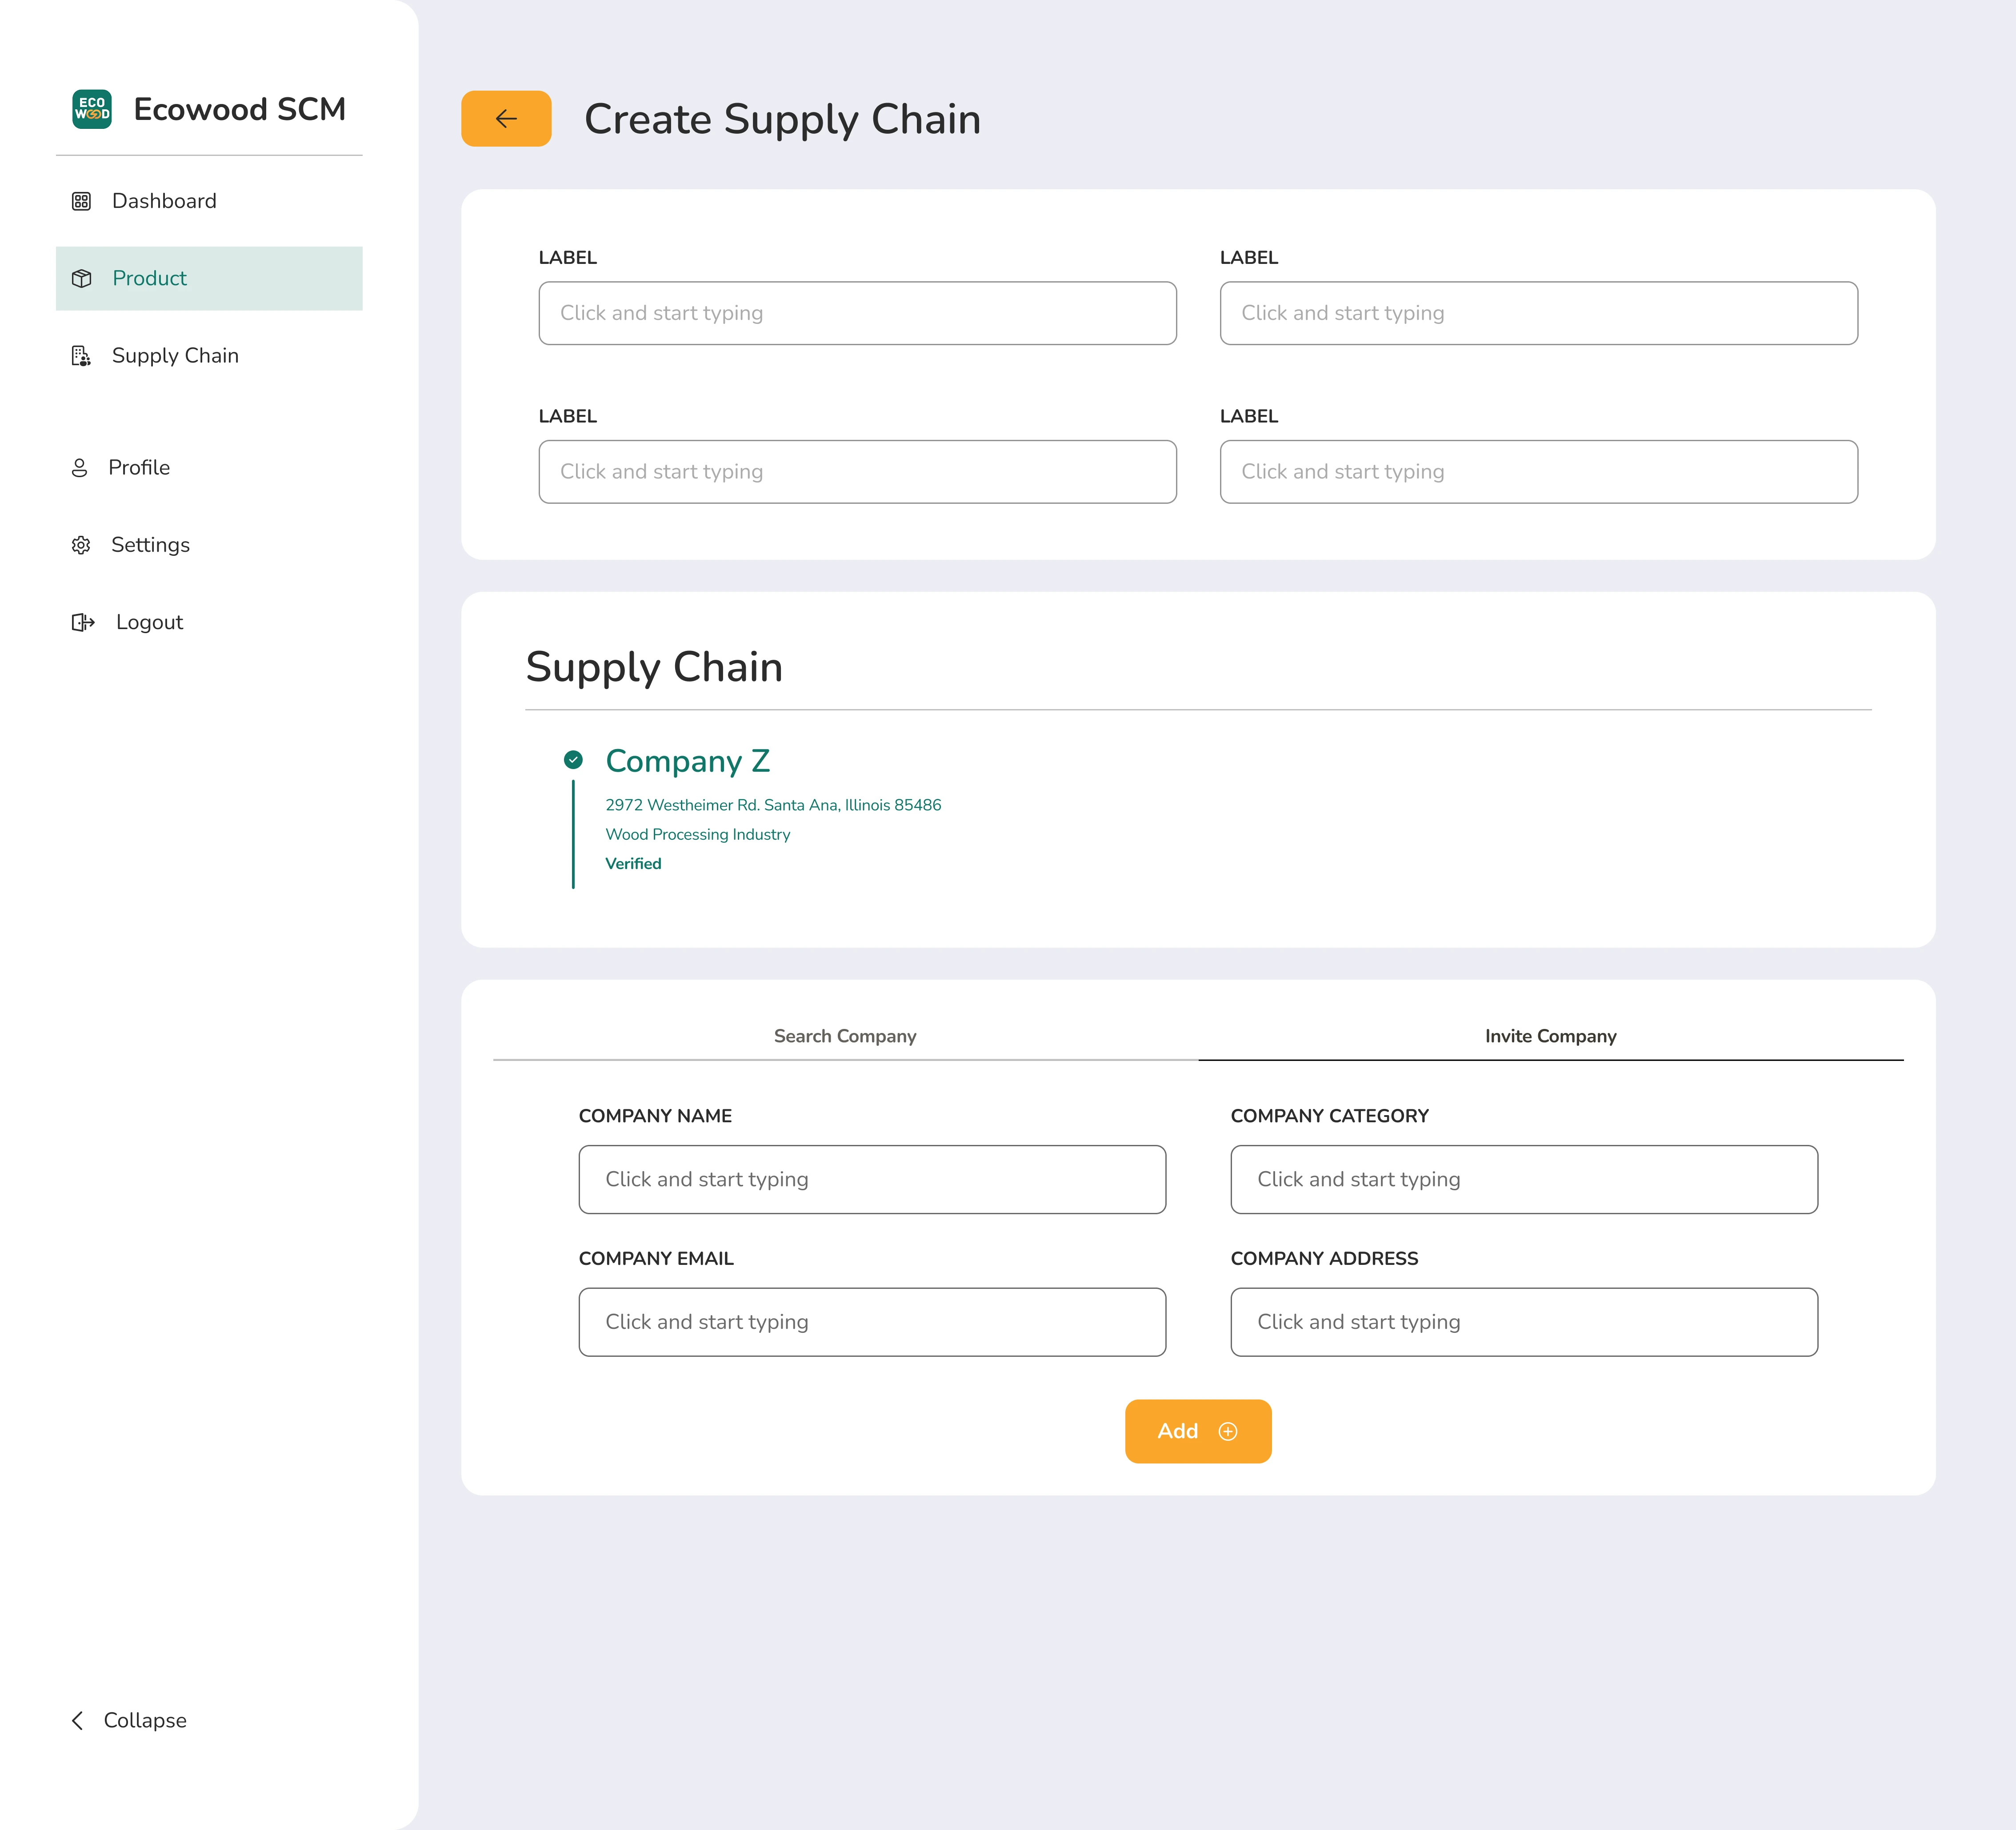
Task: Open the Dashboard menu item
Action: pos(209,201)
